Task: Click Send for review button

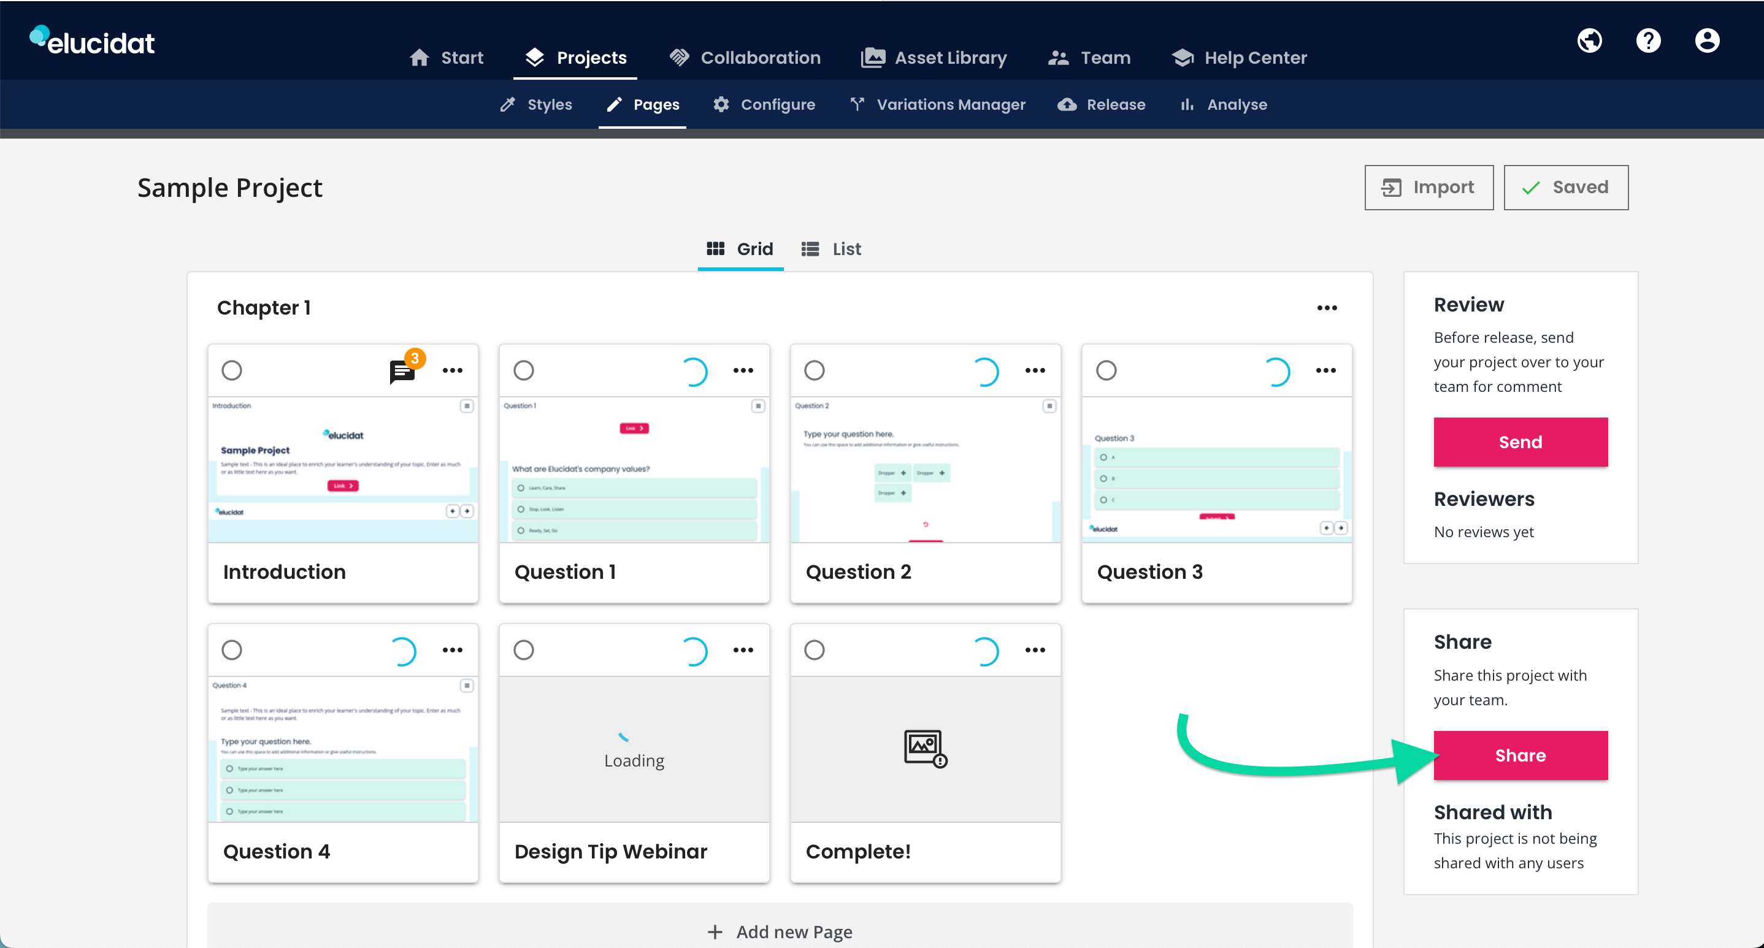Action: (x=1520, y=442)
